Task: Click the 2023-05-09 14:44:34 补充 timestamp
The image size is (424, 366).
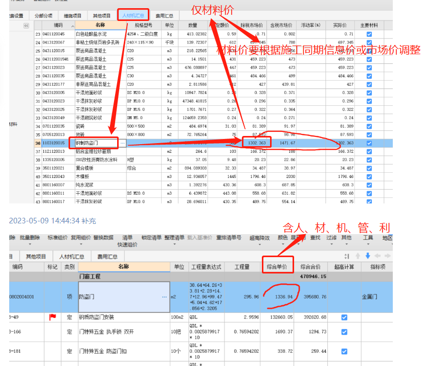Action: pyautogui.click(x=53, y=221)
